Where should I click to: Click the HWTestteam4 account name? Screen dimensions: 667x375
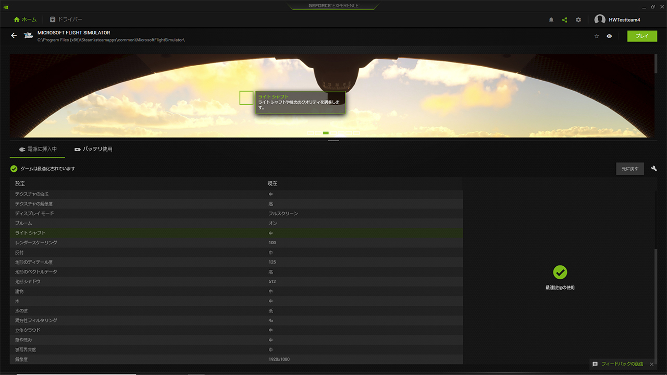click(625, 20)
